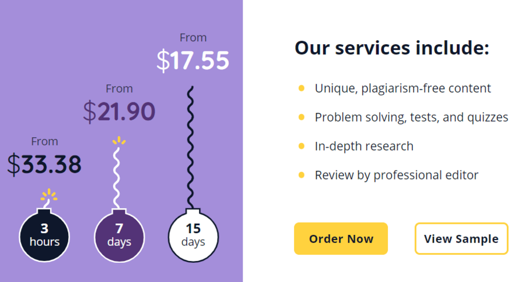Click the bullet beside Unique, plagiarism-free content
The width and height of the screenshot is (525, 282).
point(302,88)
